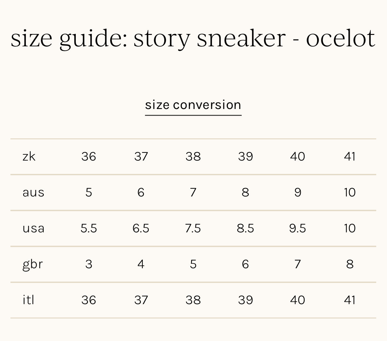Image resolution: width=387 pixels, height=341 pixels.
Task: Select the zk row label
Action: (29, 157)
